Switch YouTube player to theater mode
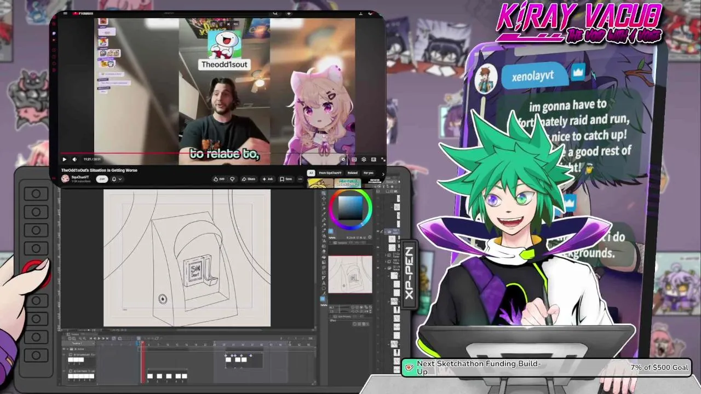The image size is (701, 394). (374, 159)
